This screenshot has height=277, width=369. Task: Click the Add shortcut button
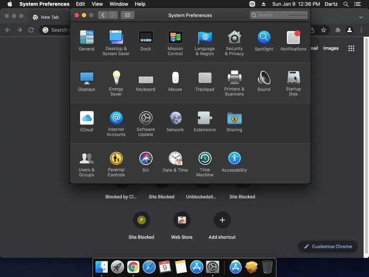coord(222,226)
